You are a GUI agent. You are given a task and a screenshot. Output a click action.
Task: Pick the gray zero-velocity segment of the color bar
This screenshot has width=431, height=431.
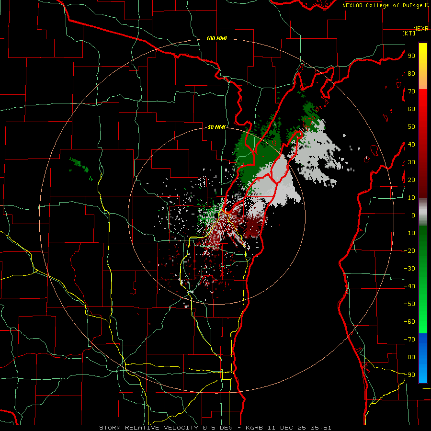423,212
